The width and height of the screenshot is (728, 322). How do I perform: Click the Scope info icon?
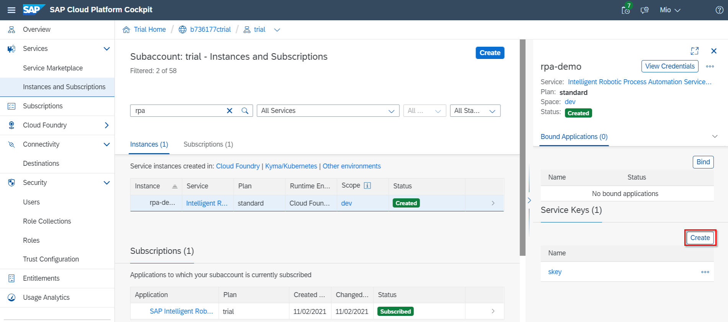point(367,186)
